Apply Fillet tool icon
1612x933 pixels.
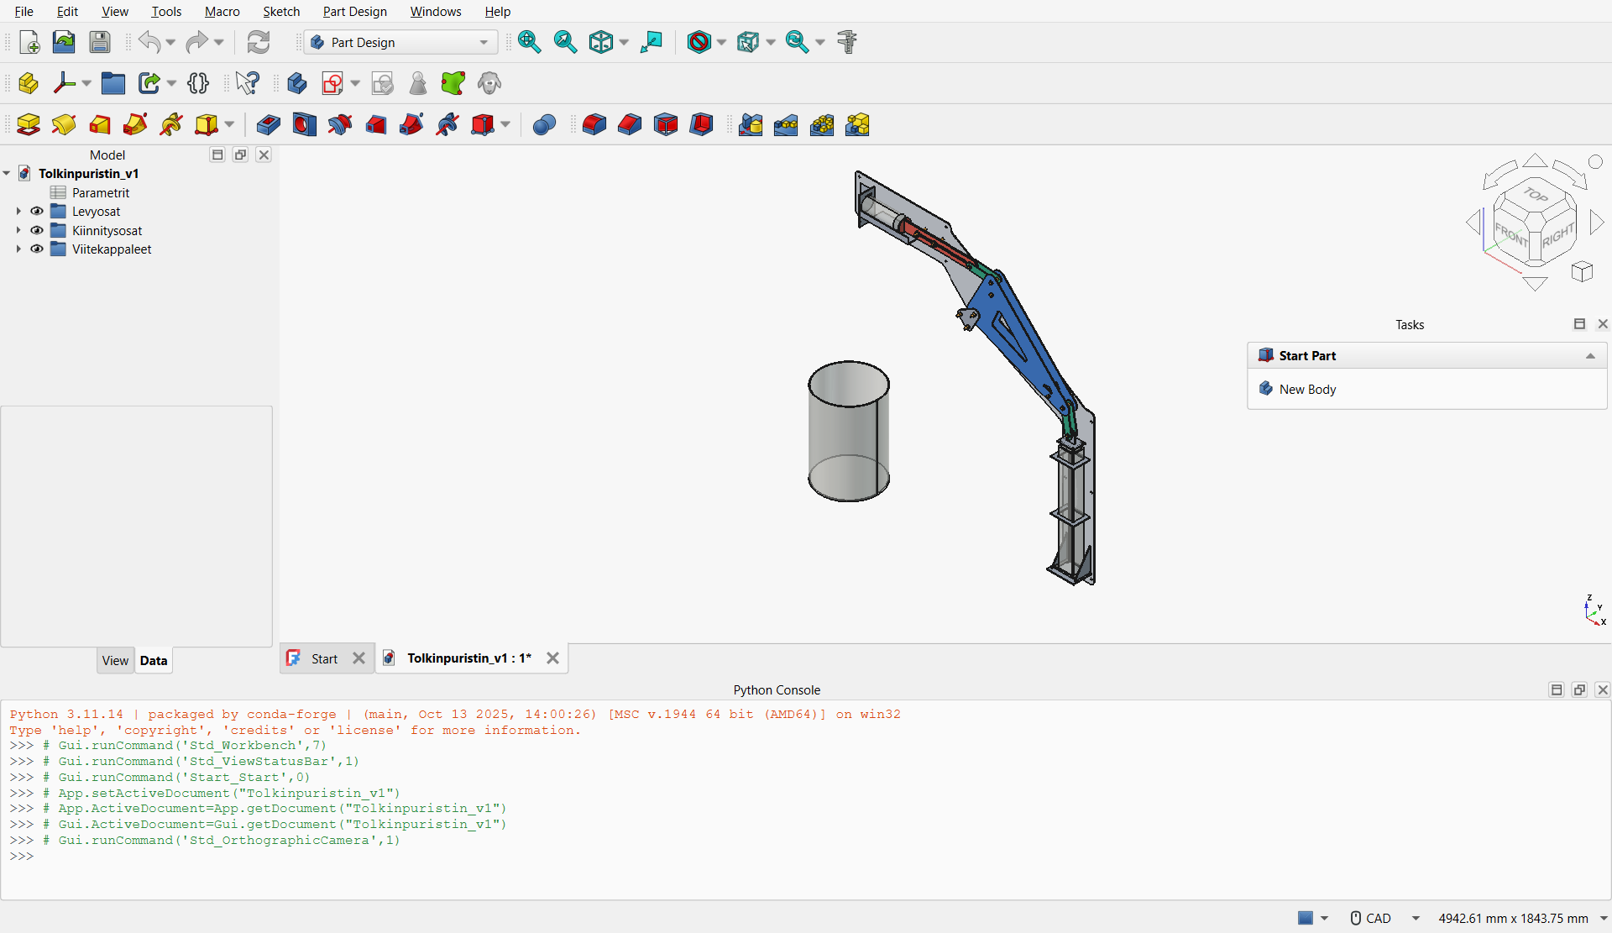click(x=594, y=125)
